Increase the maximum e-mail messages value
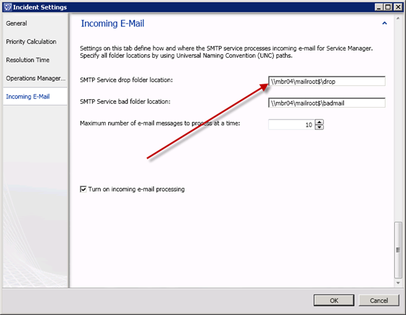The width and height of the screenshot is (406, 315). tap(319, 121)
